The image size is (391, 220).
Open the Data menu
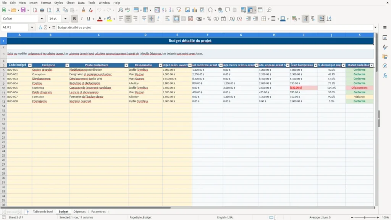click(x=81, y=3)
